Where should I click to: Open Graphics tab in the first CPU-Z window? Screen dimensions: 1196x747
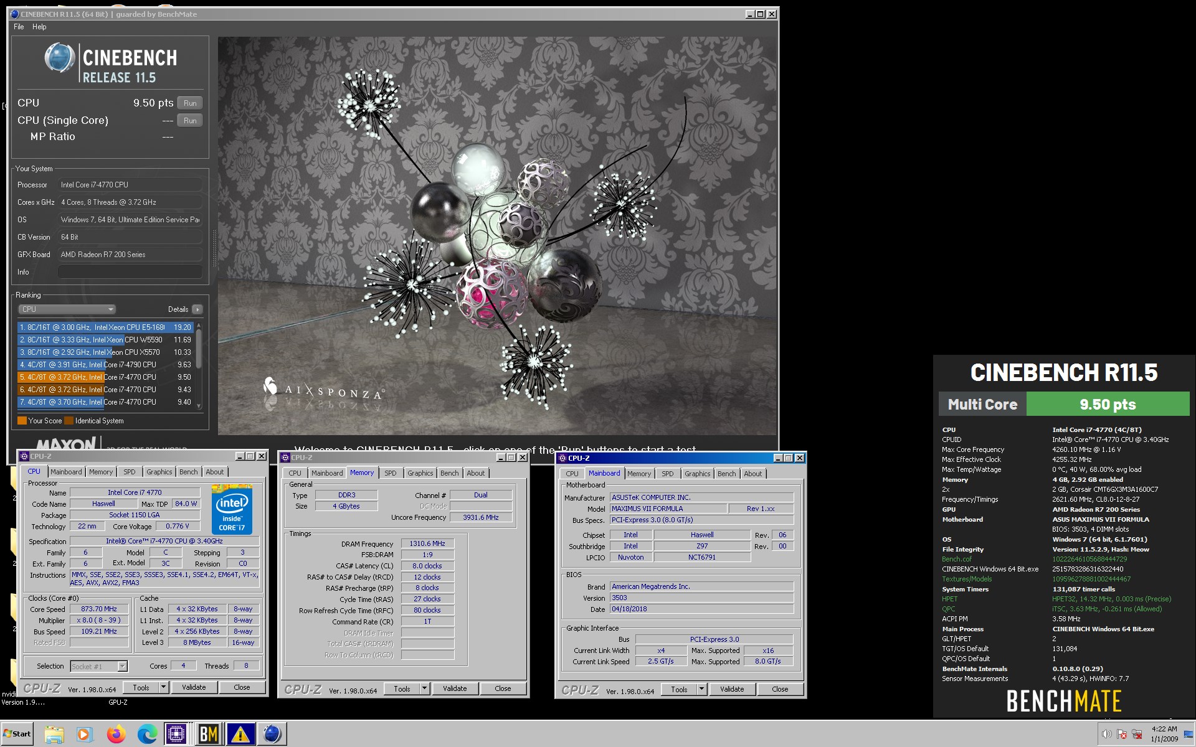pyautogui.click(x=159, y=472)
